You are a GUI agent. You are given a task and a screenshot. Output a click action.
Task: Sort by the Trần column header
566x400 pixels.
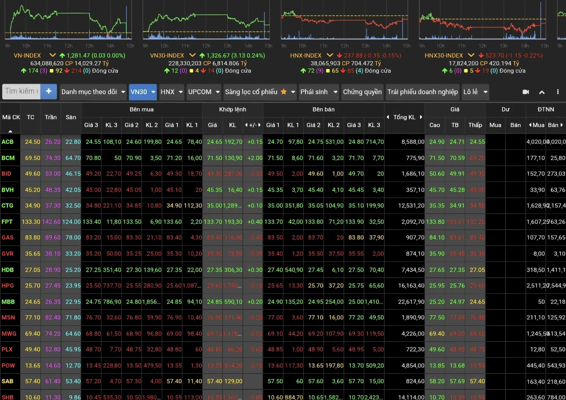[51, 117]
